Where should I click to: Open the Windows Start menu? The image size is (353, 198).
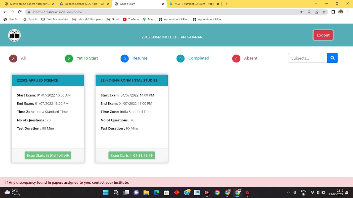coord(106,193)
